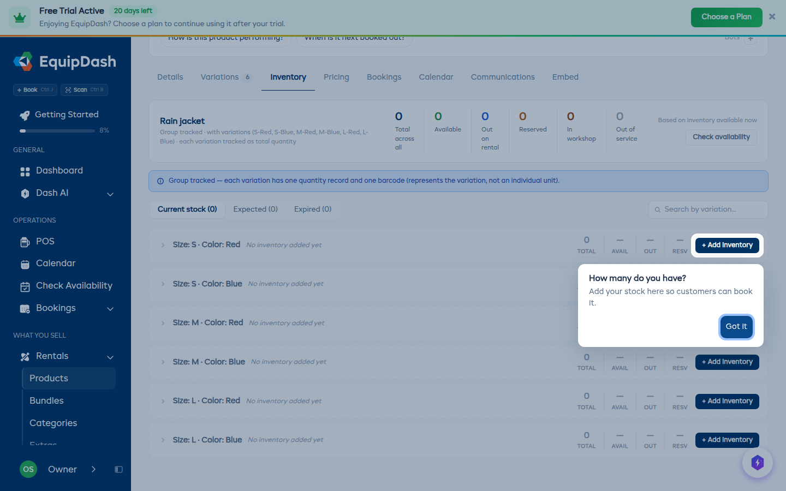786x491 pixels.
Task: Click Check availability button
Action: pos(721,137)
